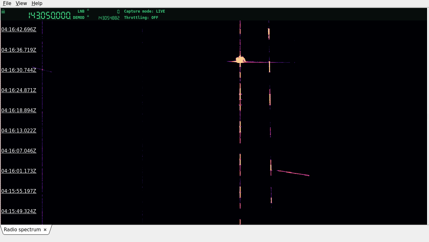Toggle the DEMOD lock icon
The image size is (429, 242).
point(88,16)
